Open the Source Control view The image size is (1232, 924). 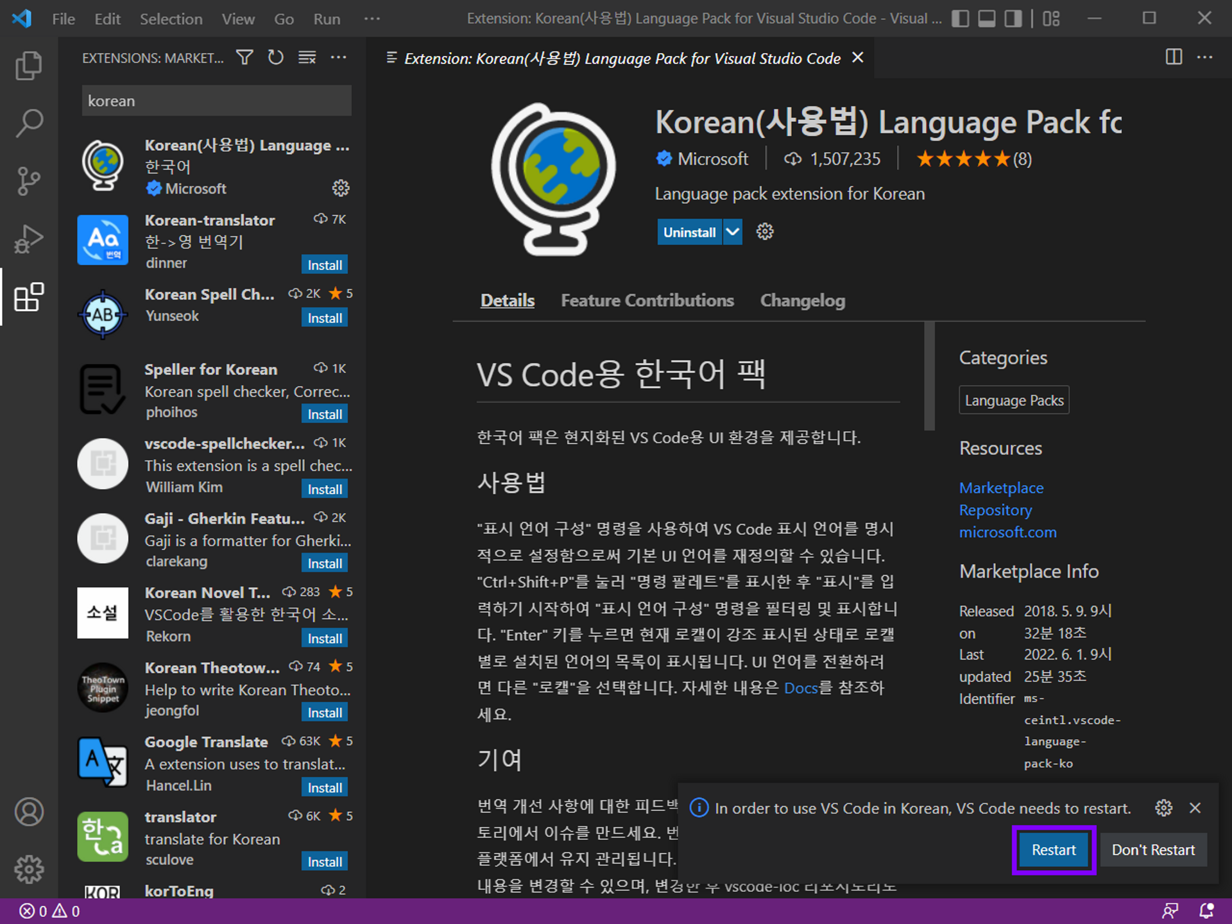click(x=29, y=181)
